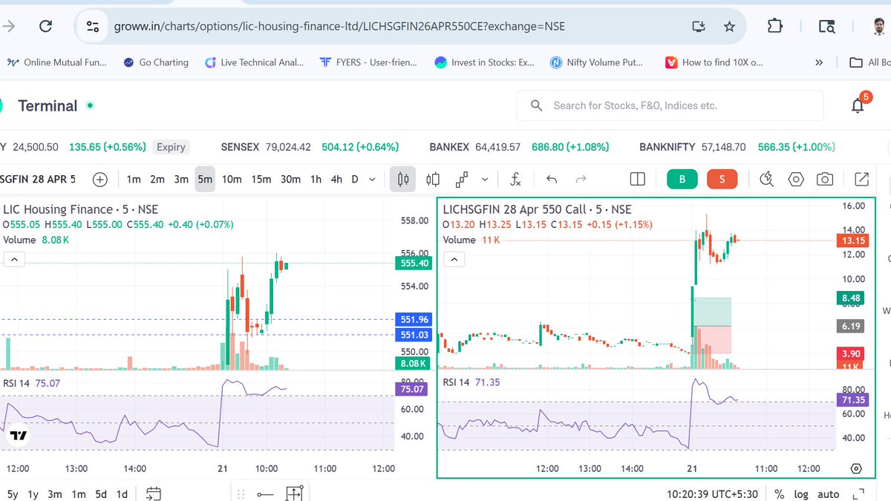
Task: Switch timeframe to 4h
Action: tap(336, 179)
